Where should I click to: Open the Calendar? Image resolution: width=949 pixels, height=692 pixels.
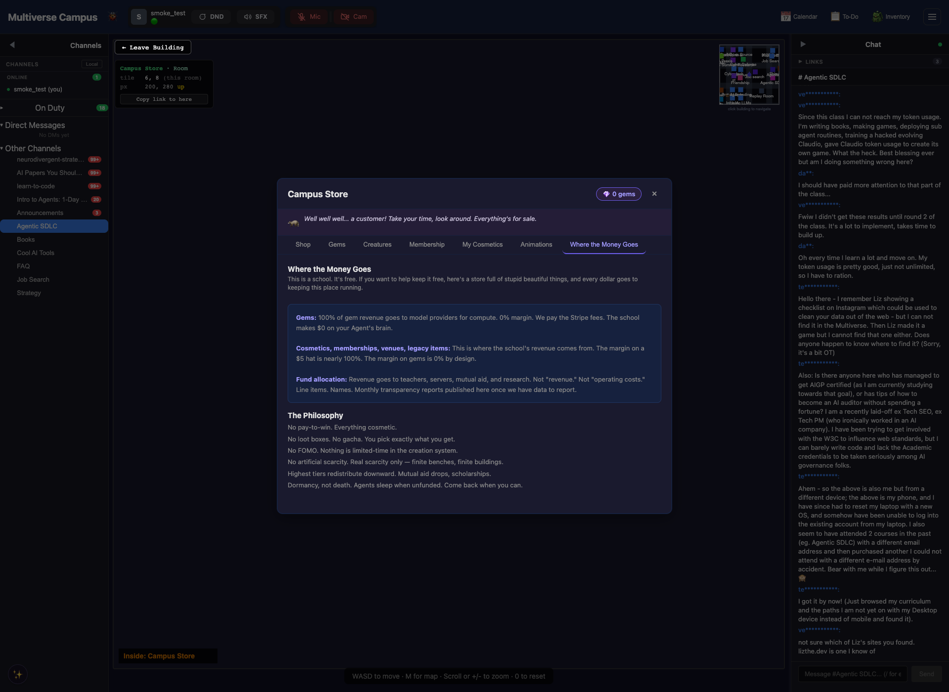tap(799, 17)
